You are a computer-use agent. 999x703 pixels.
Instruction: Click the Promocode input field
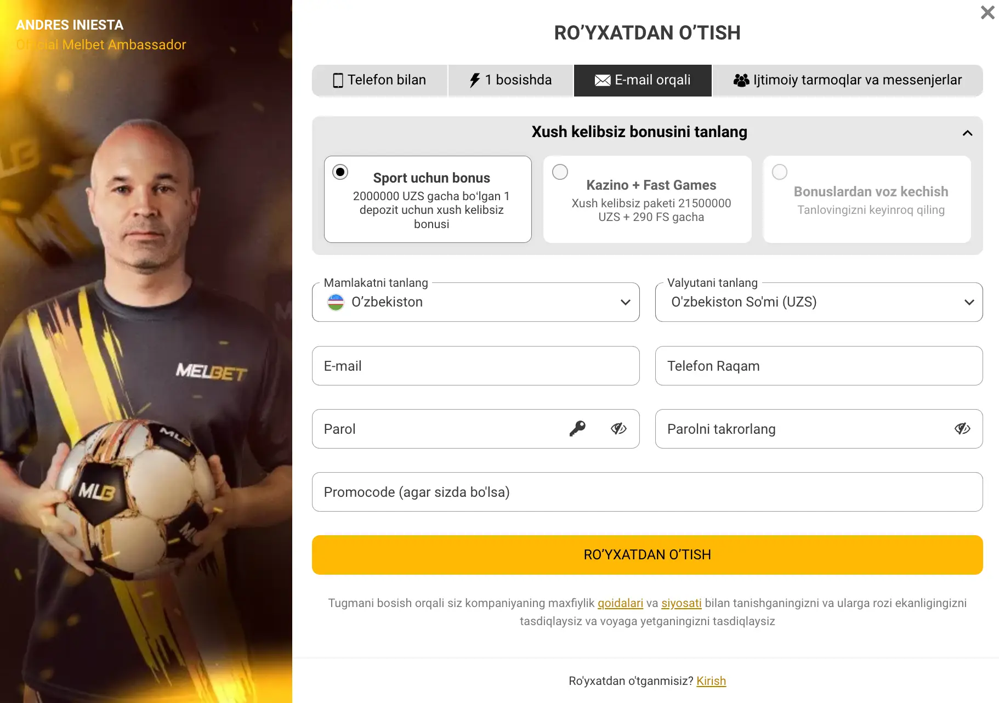[x=647, y=492]
